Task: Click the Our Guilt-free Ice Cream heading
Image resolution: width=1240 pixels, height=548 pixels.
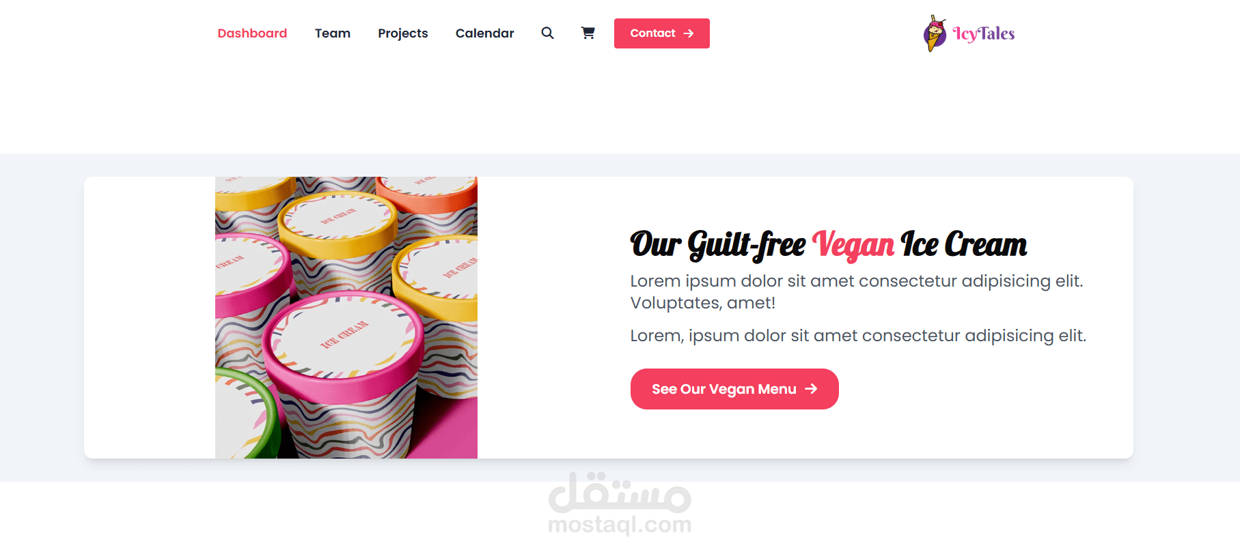Action: (828, 245)
